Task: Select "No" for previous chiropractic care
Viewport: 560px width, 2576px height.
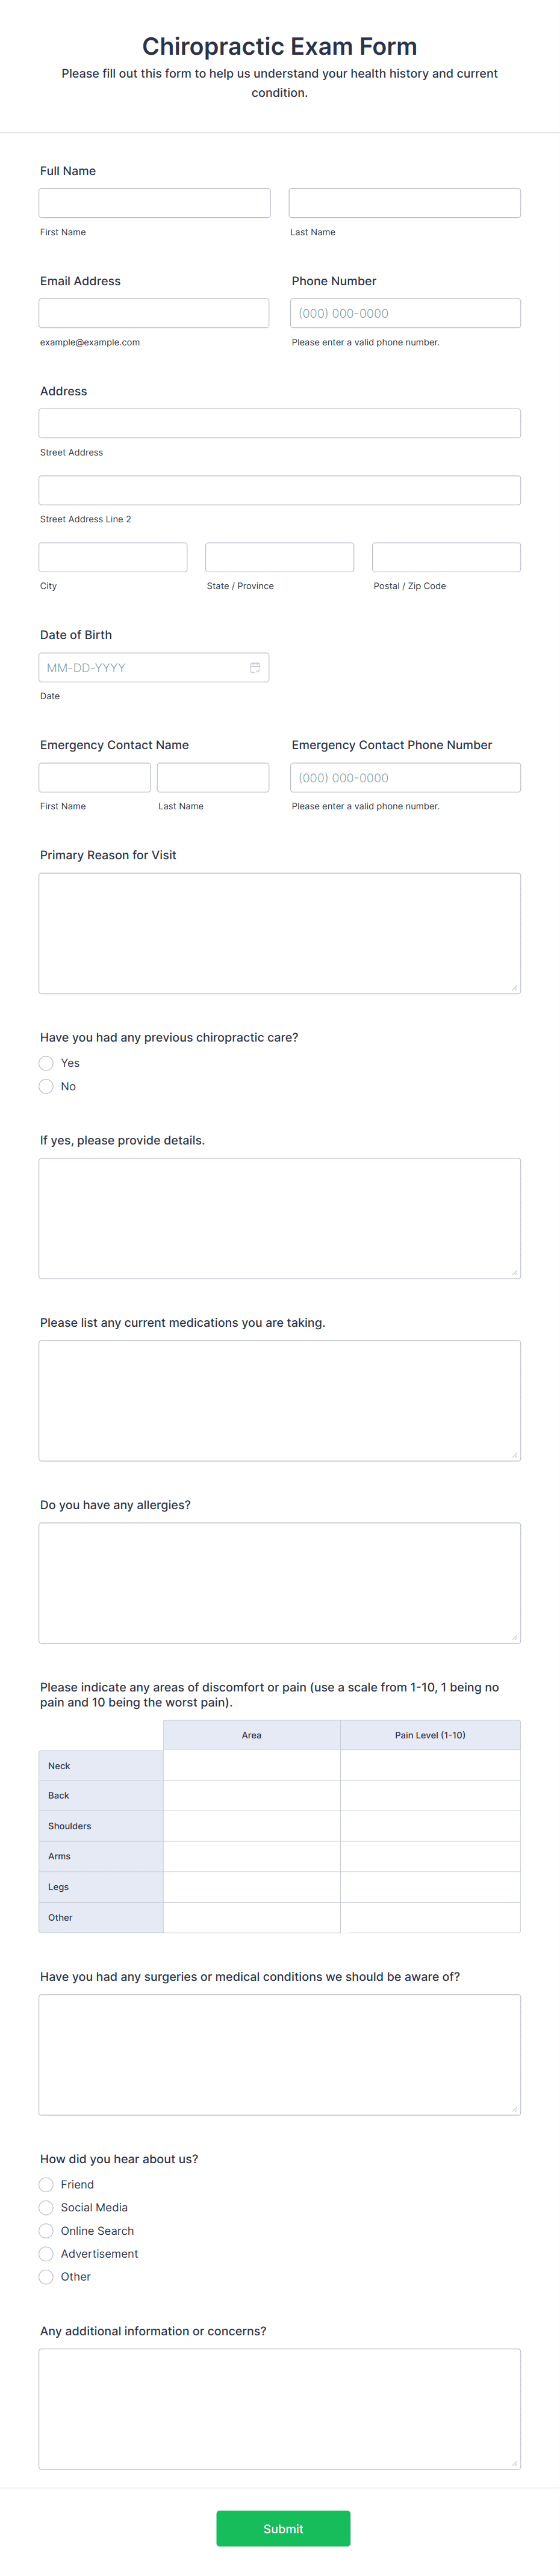Action: click(x=46, y=1086)
